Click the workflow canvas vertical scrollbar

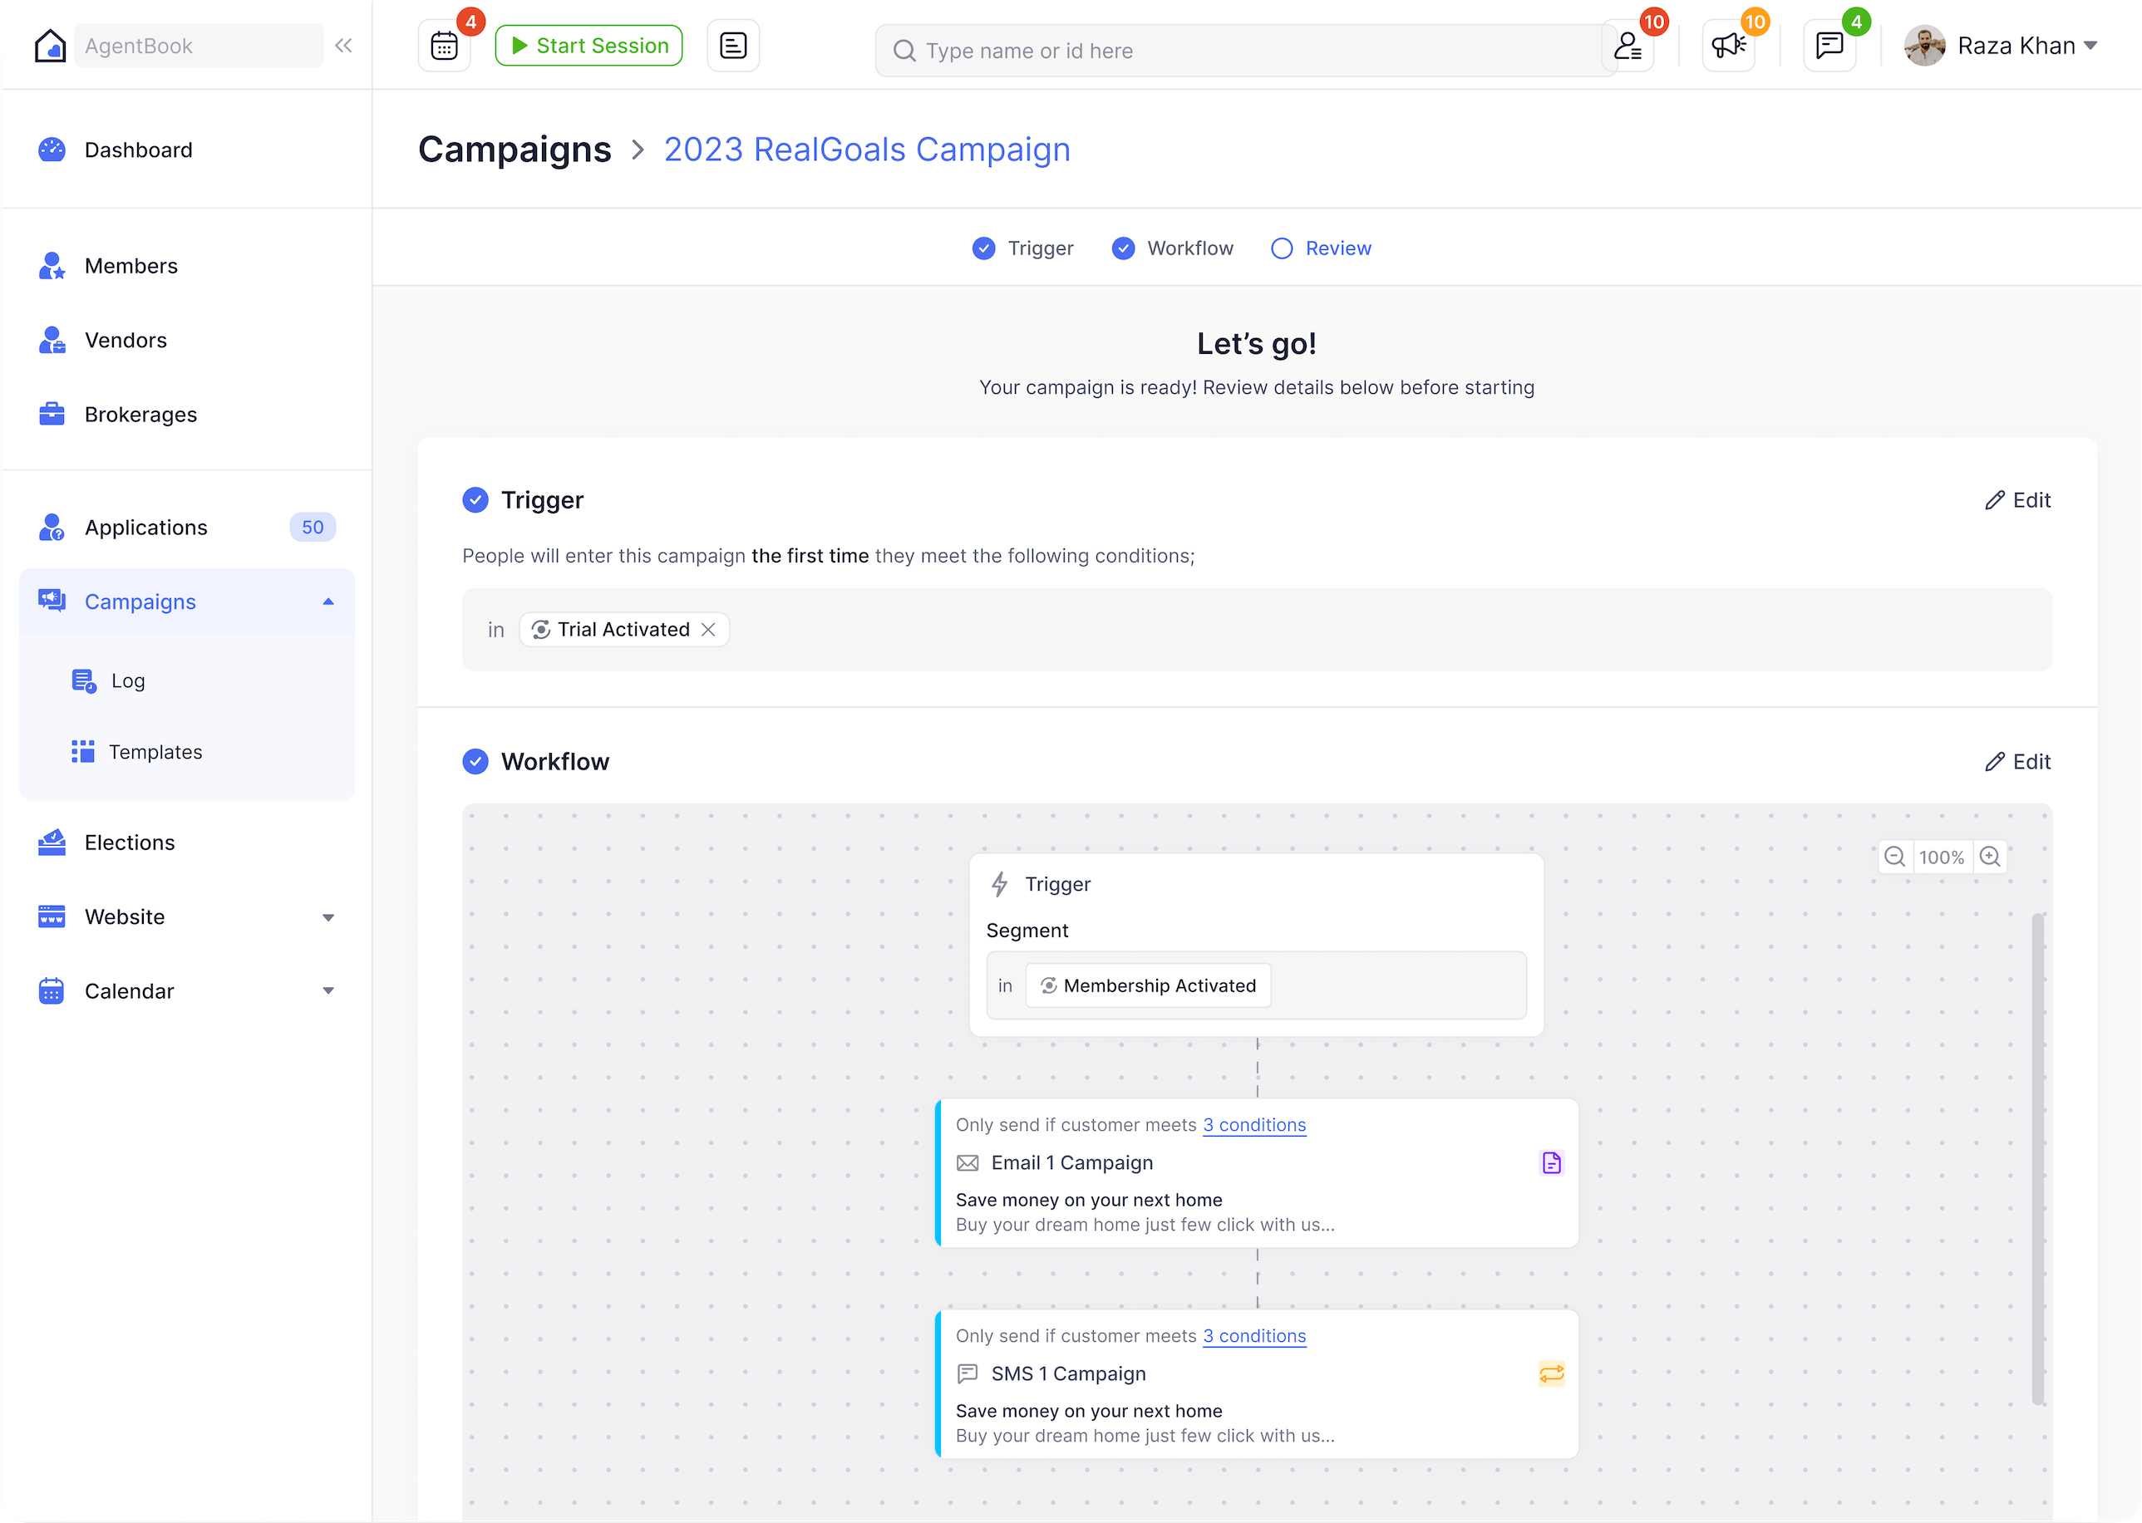click(x=2038, y=1158)
